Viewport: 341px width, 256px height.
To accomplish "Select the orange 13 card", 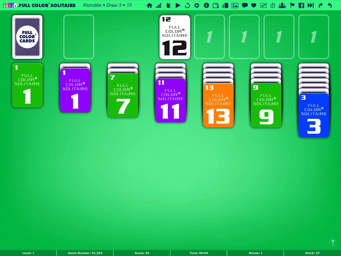I will [218, 105].
